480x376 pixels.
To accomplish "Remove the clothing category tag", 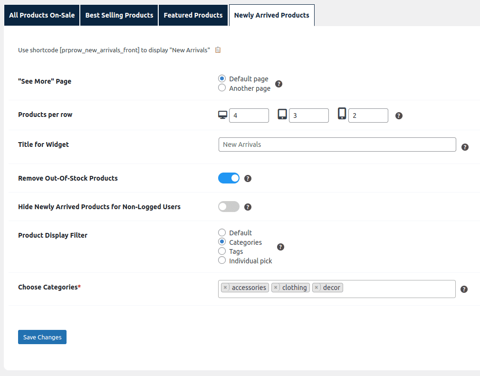I will click(x=276, y=288).
